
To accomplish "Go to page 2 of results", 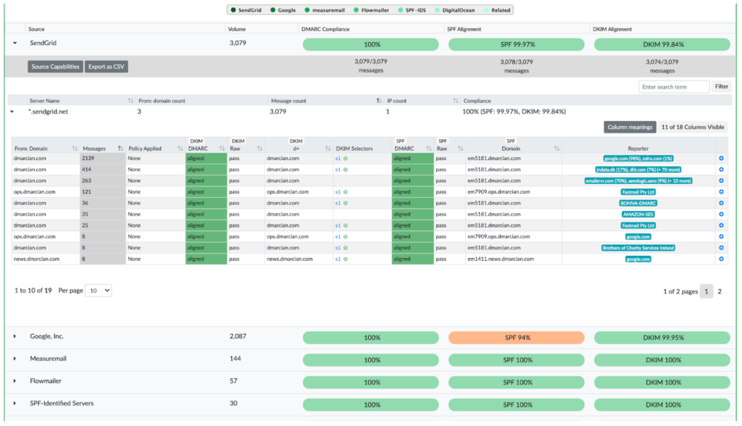I will pyautogui.click(x=720, y=291).
